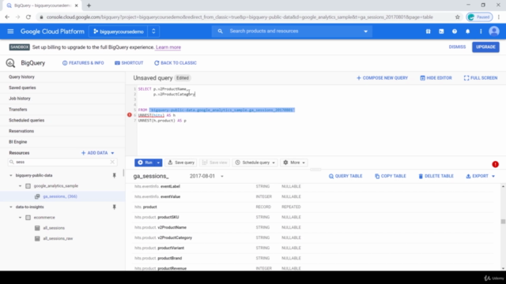
Task: Open Job history
Action: click(19, 99)
